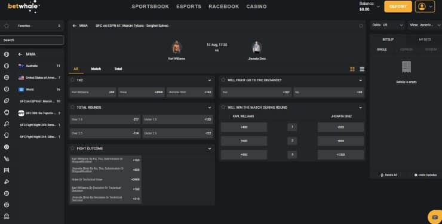Select the second sport icon below Search
442x224 pixels.
click(7, 66)
